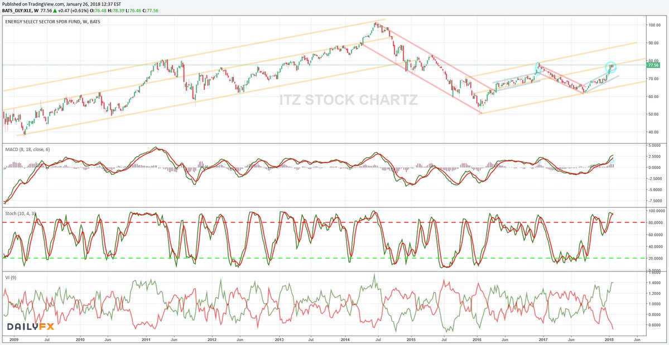
Task: Click the Stoch (10, 4, 3) label
Action: point(21,213)
